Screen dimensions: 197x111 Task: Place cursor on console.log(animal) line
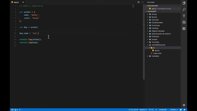pos(30,39)
